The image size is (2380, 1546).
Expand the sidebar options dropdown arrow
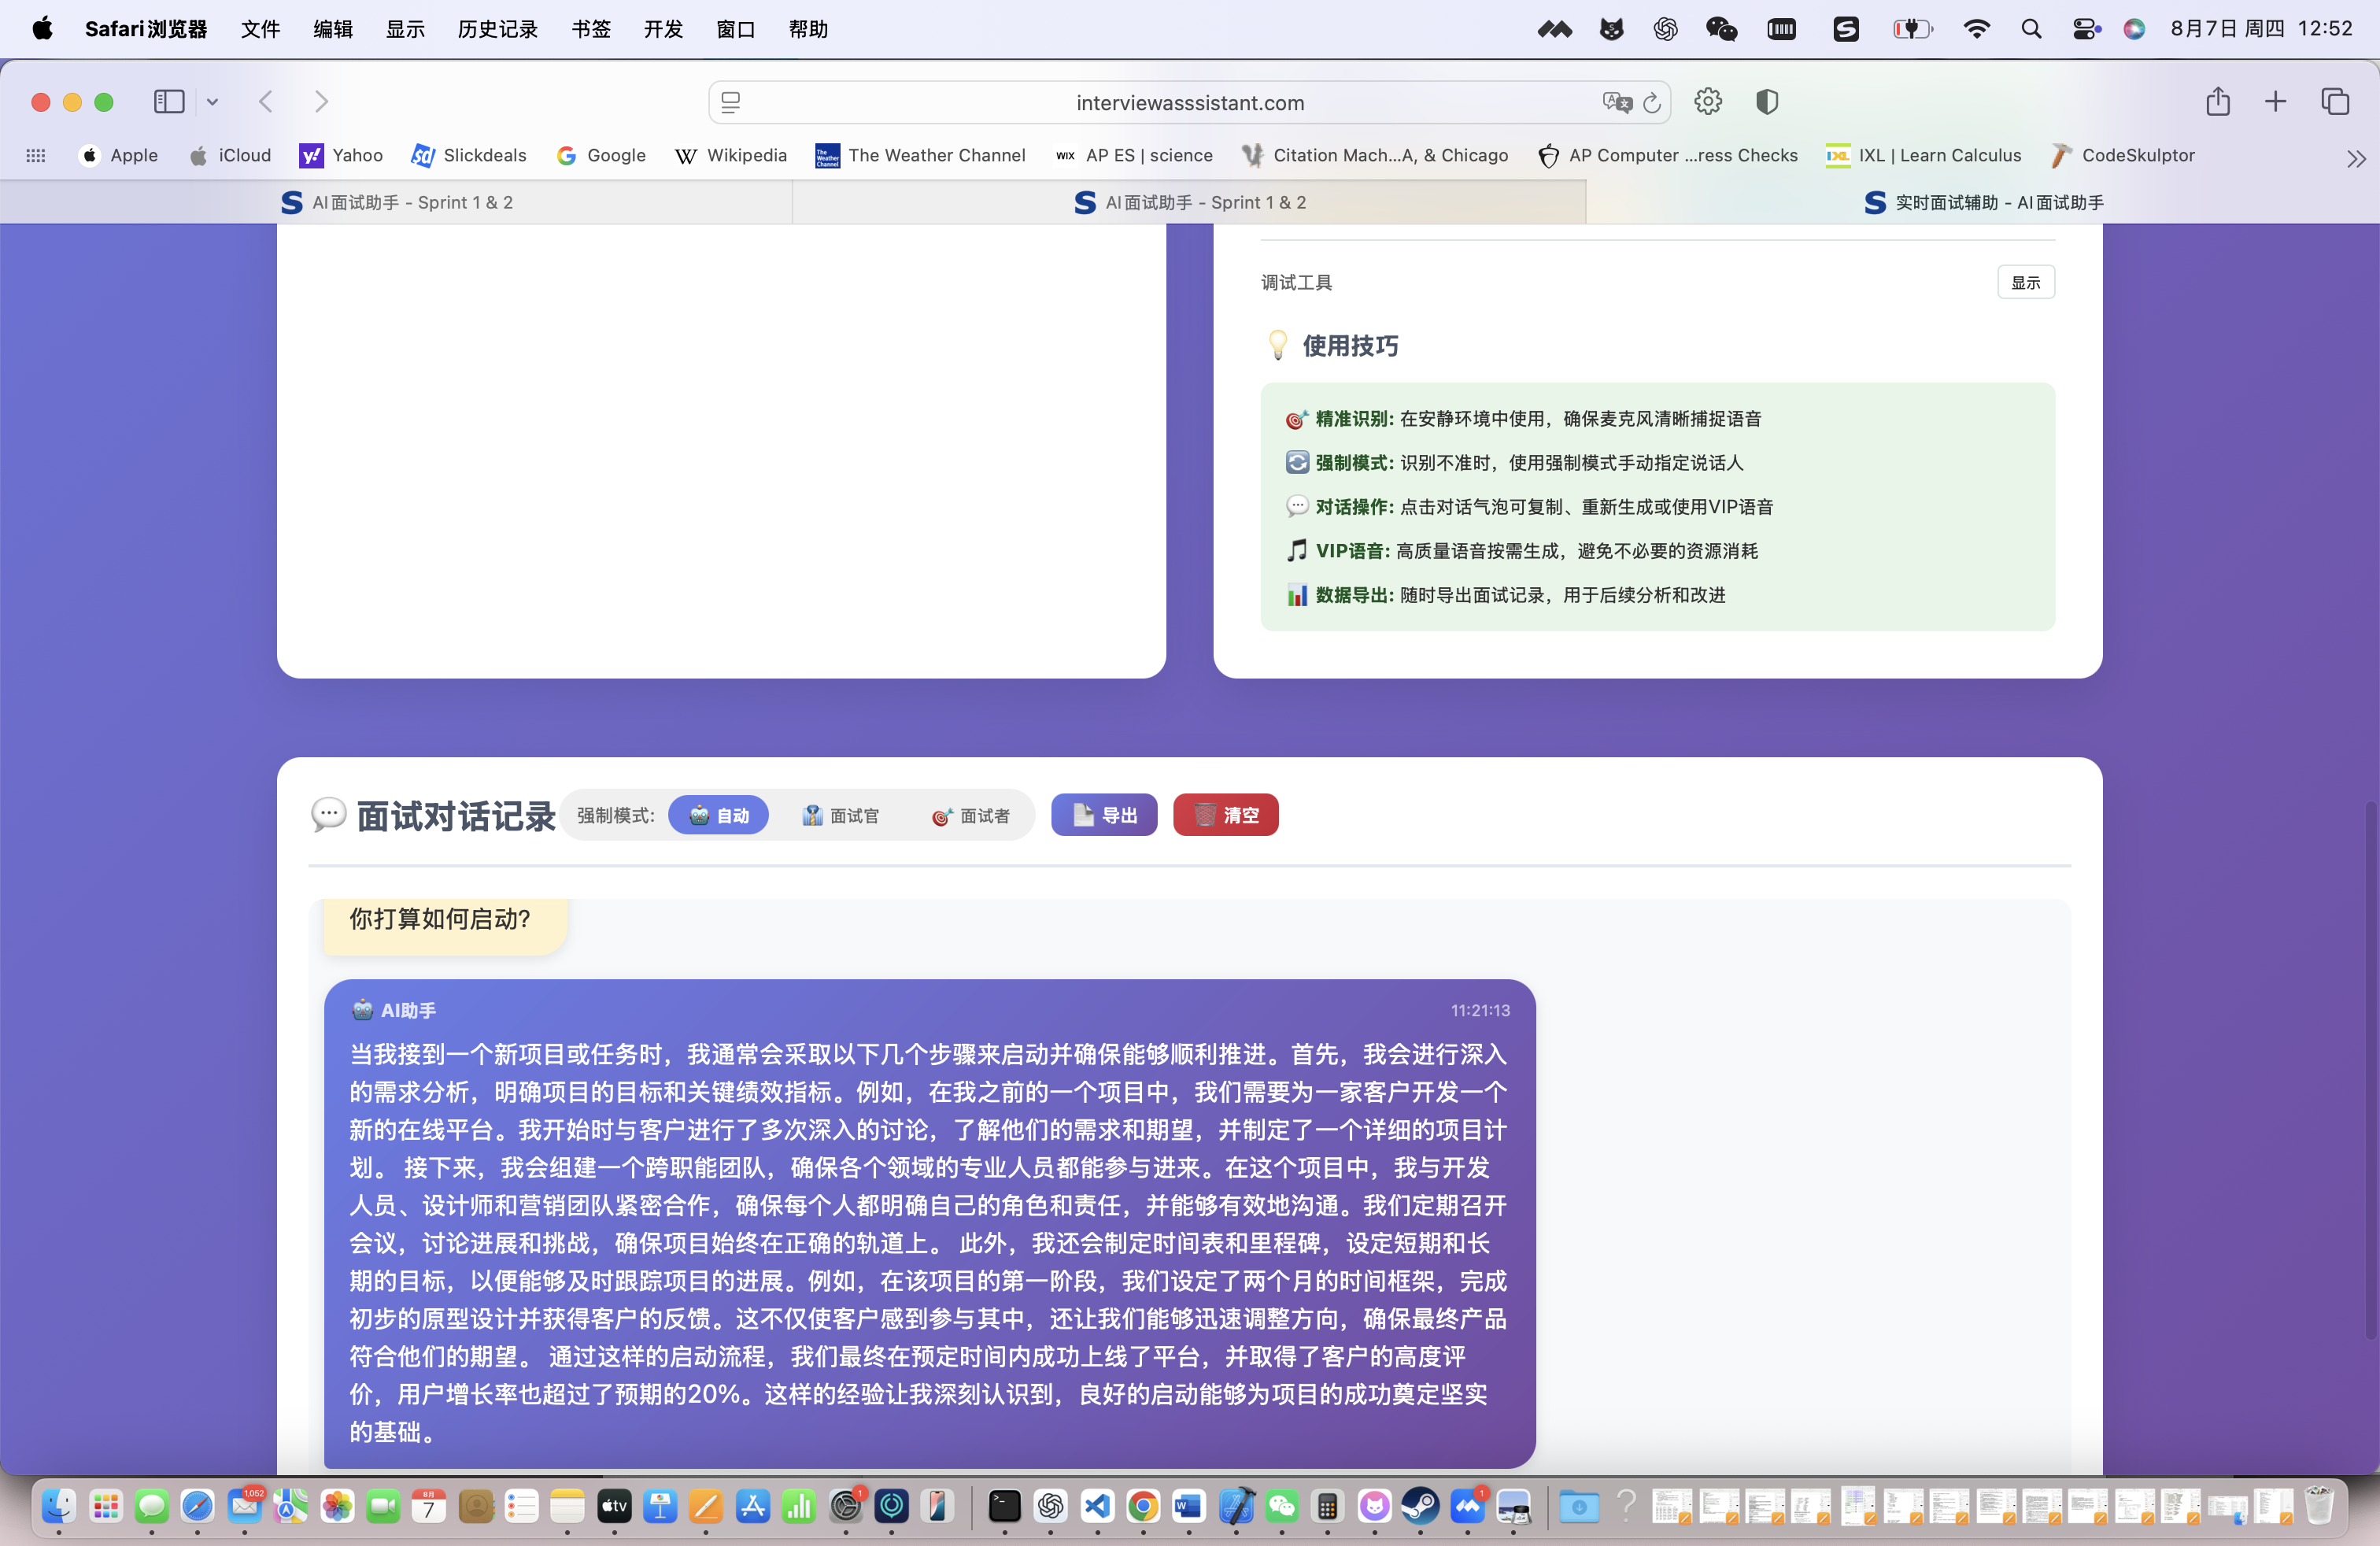(212, 101)
